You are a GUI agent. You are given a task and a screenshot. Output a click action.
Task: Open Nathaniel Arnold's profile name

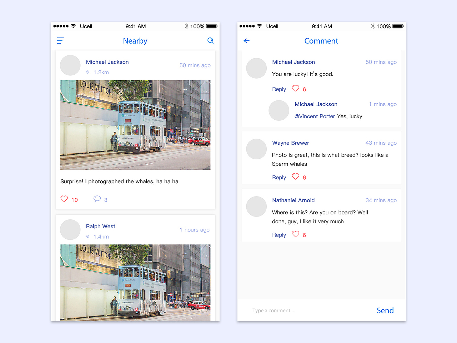click(x=293, y=200)
